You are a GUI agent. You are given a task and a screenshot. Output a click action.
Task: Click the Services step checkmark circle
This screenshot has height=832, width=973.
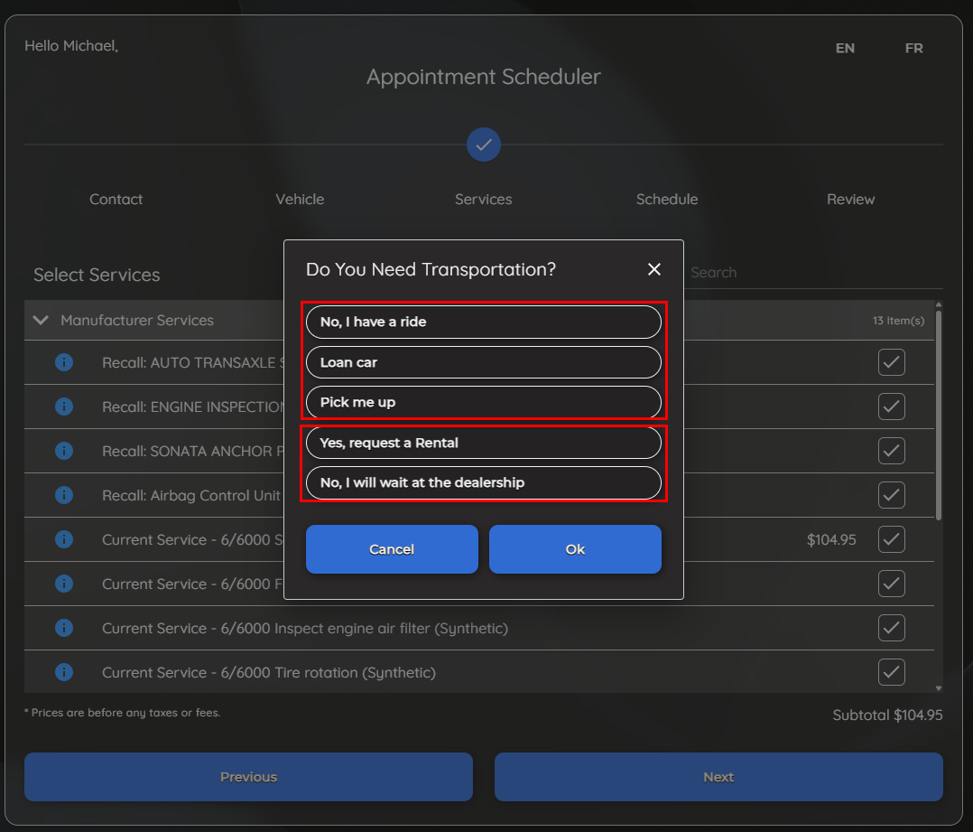(x=484, y=145)
